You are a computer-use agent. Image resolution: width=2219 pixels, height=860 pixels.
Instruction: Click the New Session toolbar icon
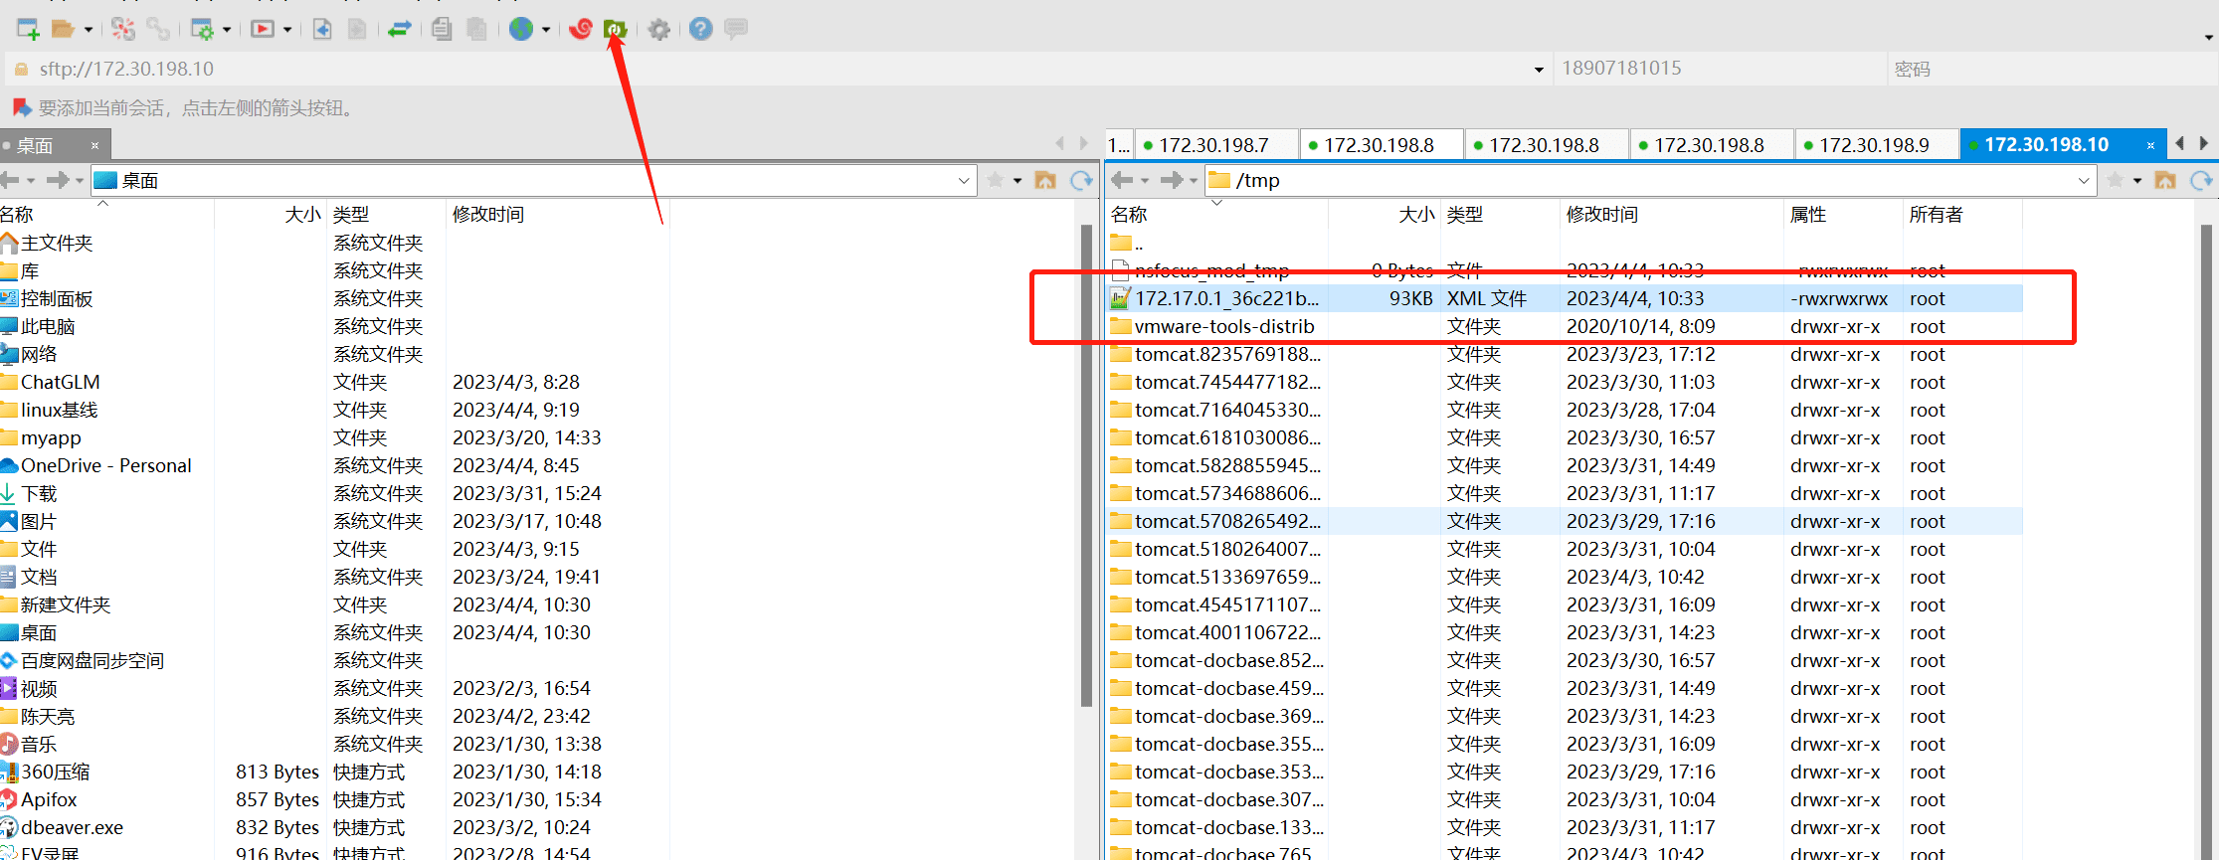click(28, 29)
